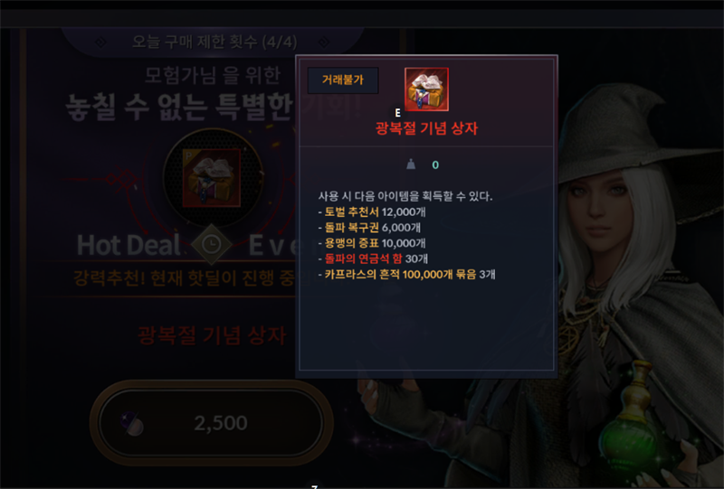
Task: Click the 거래불가 badge in the tooltip
Action: (343, 80)
